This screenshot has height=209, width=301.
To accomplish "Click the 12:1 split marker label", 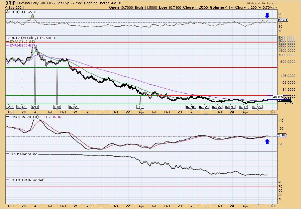I will [35, 107].
